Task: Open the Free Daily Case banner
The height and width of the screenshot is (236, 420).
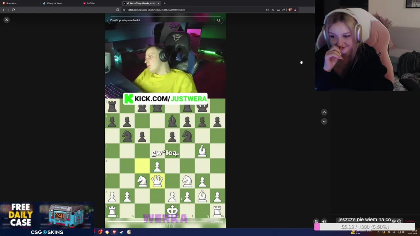Action: 47,215
